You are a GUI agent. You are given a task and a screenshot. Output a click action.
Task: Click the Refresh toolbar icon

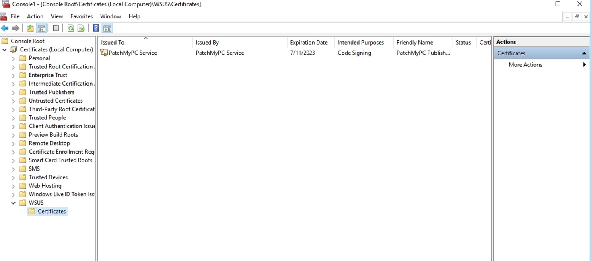(x=70, y=28)
